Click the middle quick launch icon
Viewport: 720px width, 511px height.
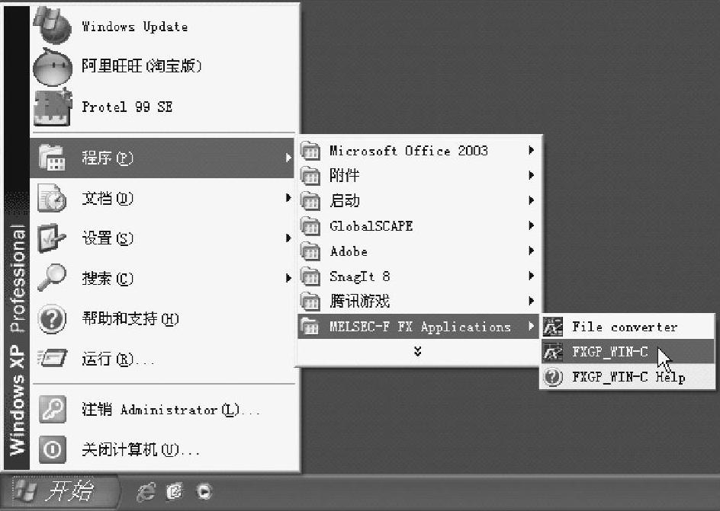tap(175, 491)
